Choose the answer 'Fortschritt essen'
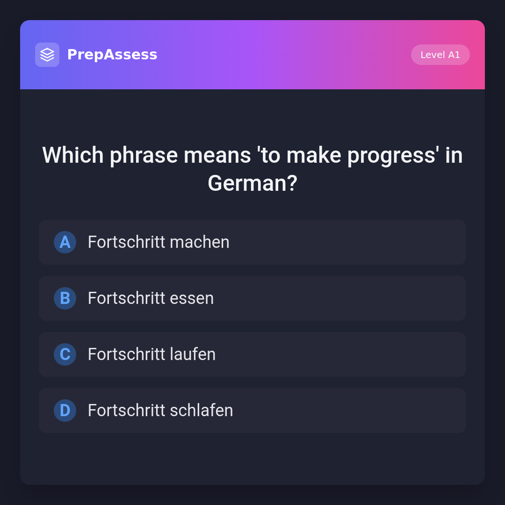Image resolution: width=505 pixels, height=505 pixels. (x=151, y=298)
